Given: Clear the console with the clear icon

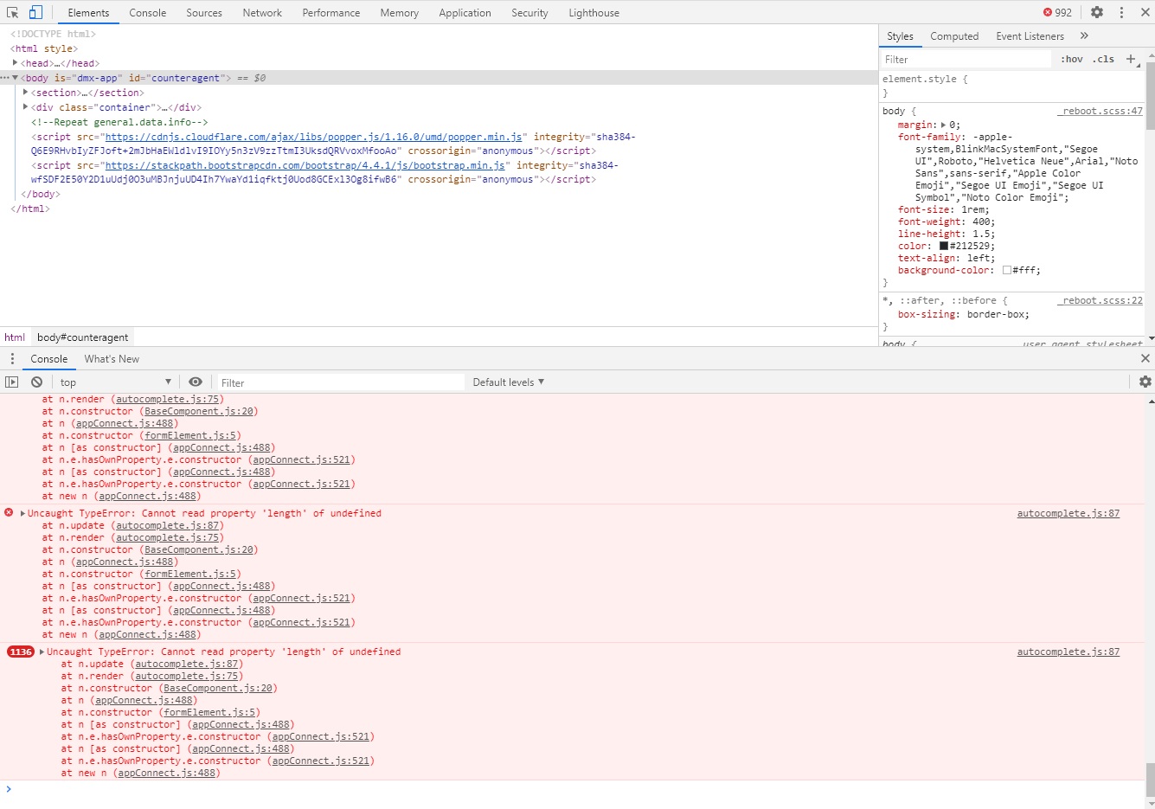Looking at the screenshot, I should click(x=36, y=382).
